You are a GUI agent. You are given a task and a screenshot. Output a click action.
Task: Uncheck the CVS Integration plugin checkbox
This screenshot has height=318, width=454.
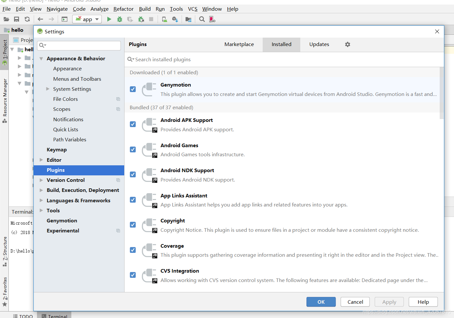click(x=133, y=275)
